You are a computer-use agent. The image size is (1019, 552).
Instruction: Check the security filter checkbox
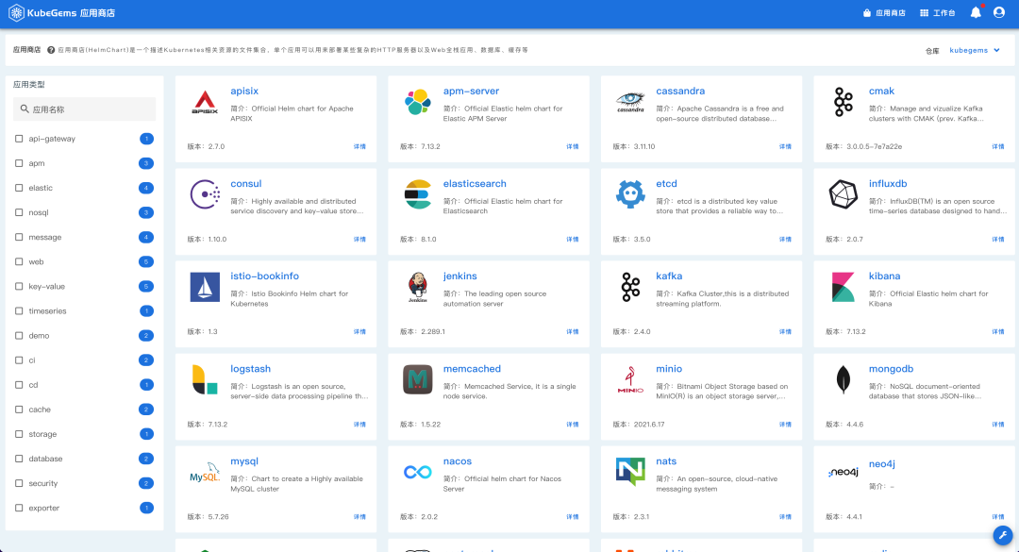tap(19, 483)
